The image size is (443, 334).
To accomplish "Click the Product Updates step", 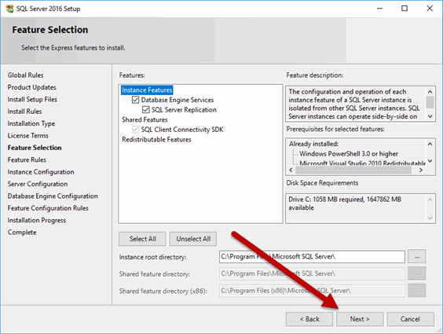I will [31, 87].
